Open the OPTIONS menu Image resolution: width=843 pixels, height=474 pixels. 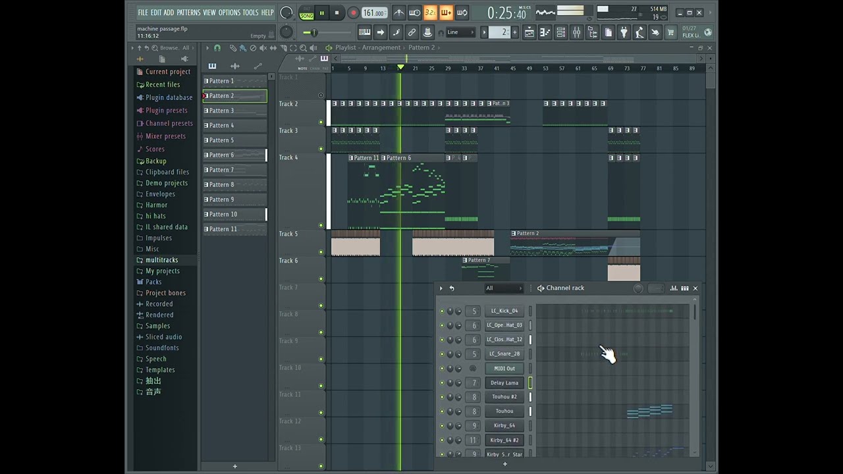[x=229, y=13]
